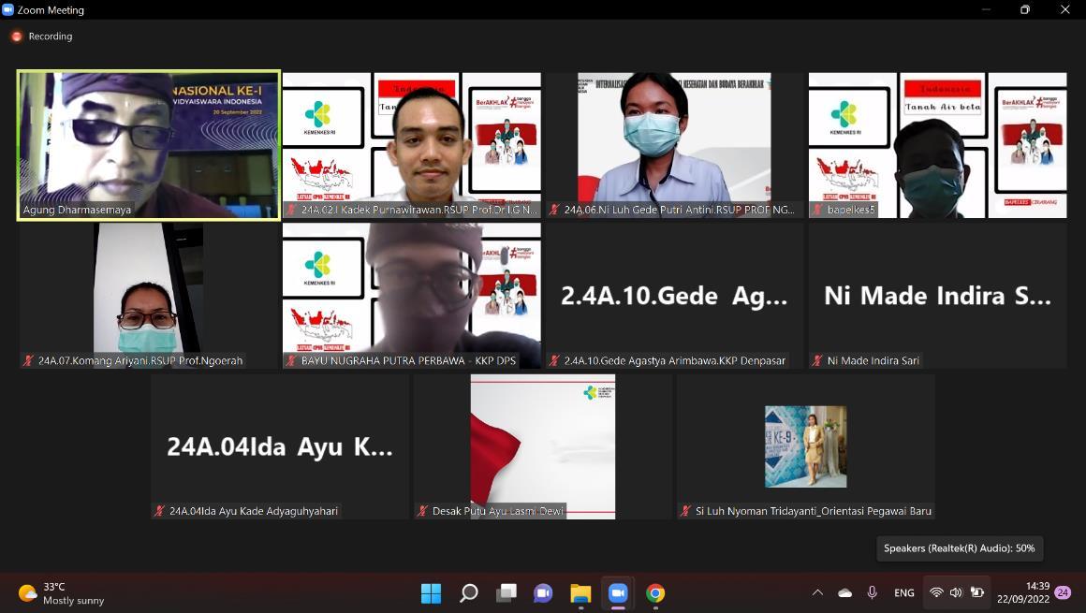The image size is (1086, 613).
Task: Open Windows Search from the taskbar
Action: (x=469, y=593)
